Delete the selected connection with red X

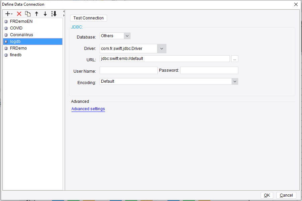pos(19,14)
